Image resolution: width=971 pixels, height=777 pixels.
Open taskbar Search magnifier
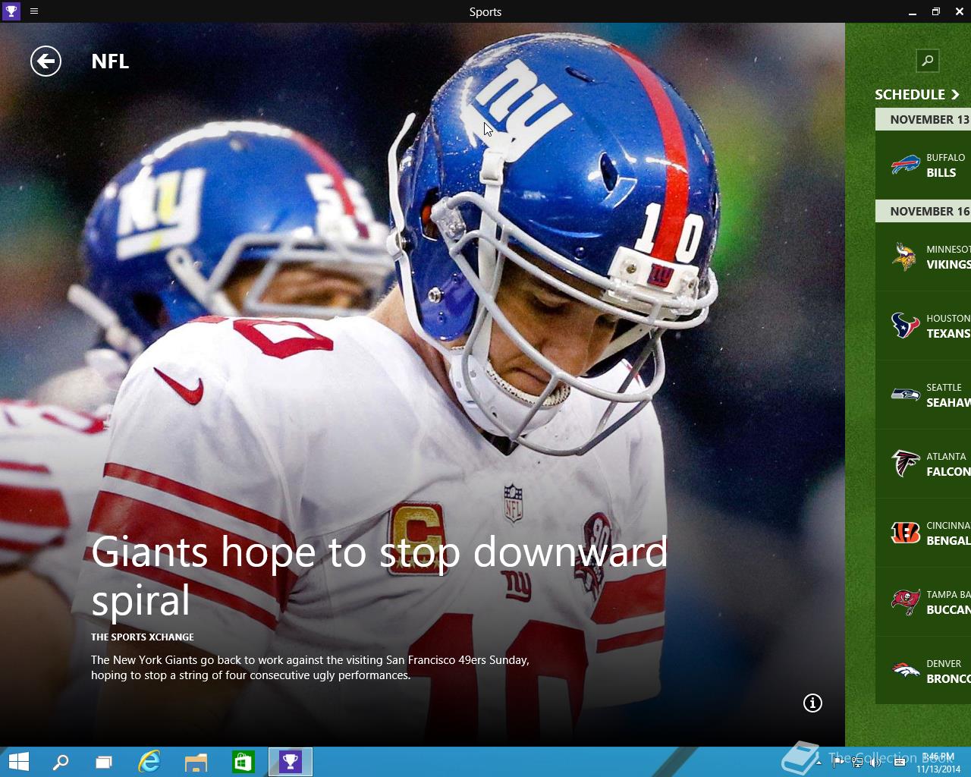tap(60, 762)
